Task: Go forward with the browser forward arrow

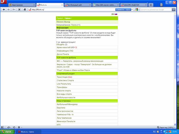Action: point(8,9)
